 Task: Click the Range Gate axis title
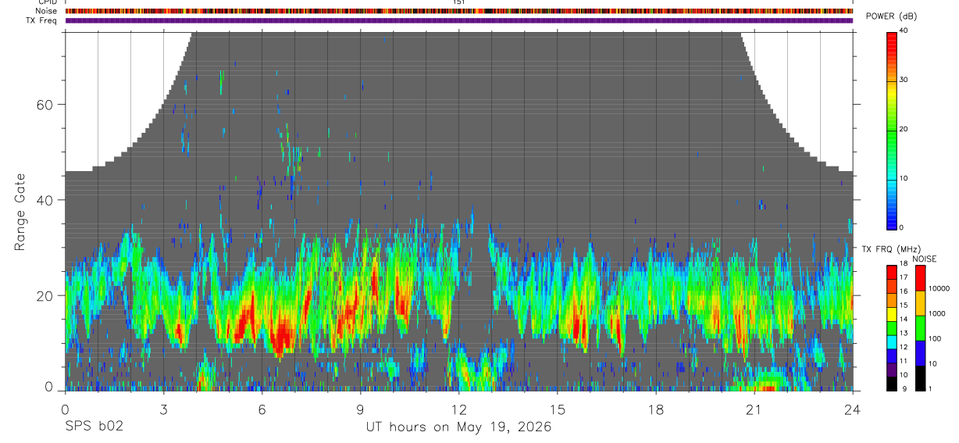[x=21, y=211]
